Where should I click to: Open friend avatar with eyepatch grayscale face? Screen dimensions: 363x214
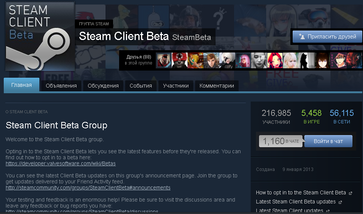[x=259, y=60]
